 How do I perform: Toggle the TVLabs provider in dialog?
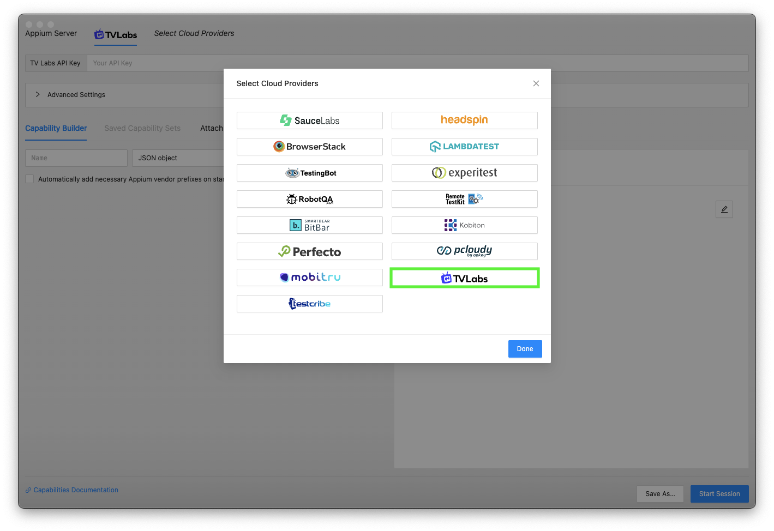464,278
